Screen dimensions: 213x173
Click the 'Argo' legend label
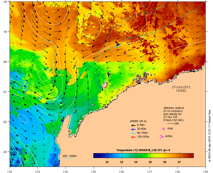170,128
